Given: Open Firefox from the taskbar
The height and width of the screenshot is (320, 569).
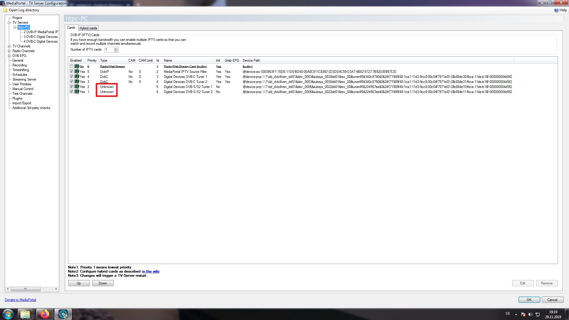Looking at the screenshot, I should [45, 314].
